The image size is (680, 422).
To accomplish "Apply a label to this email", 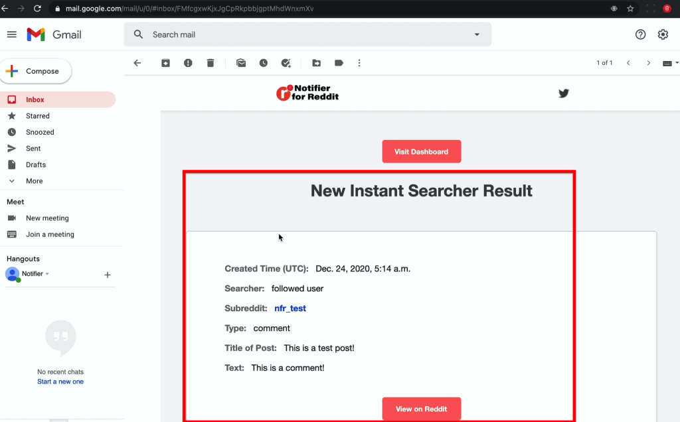I will [x=339, y=63].
